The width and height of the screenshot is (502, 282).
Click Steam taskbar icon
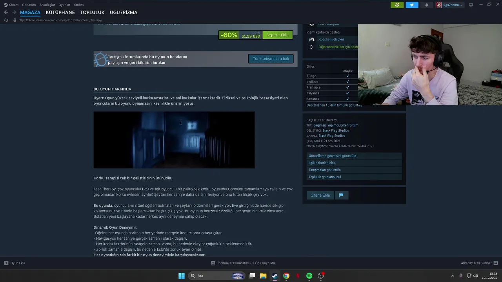coord(275,276)
